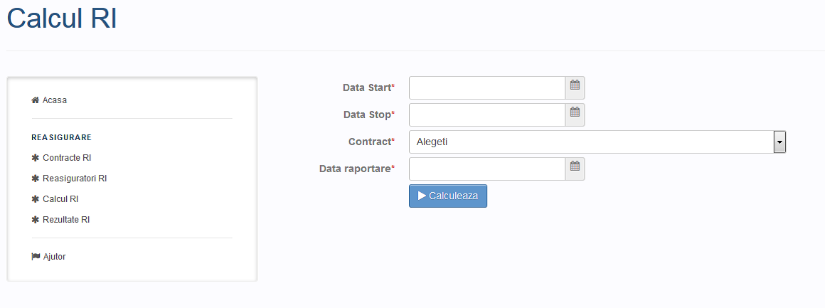This screenshot has height=308, width=825.
Task: Focus the Data Start text field
Action: point(486,87)
